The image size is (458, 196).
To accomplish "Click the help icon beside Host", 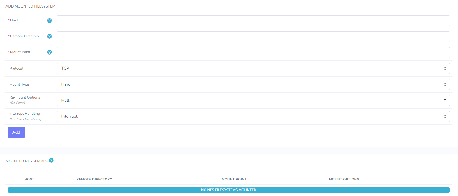I will [x=49, y=21].
